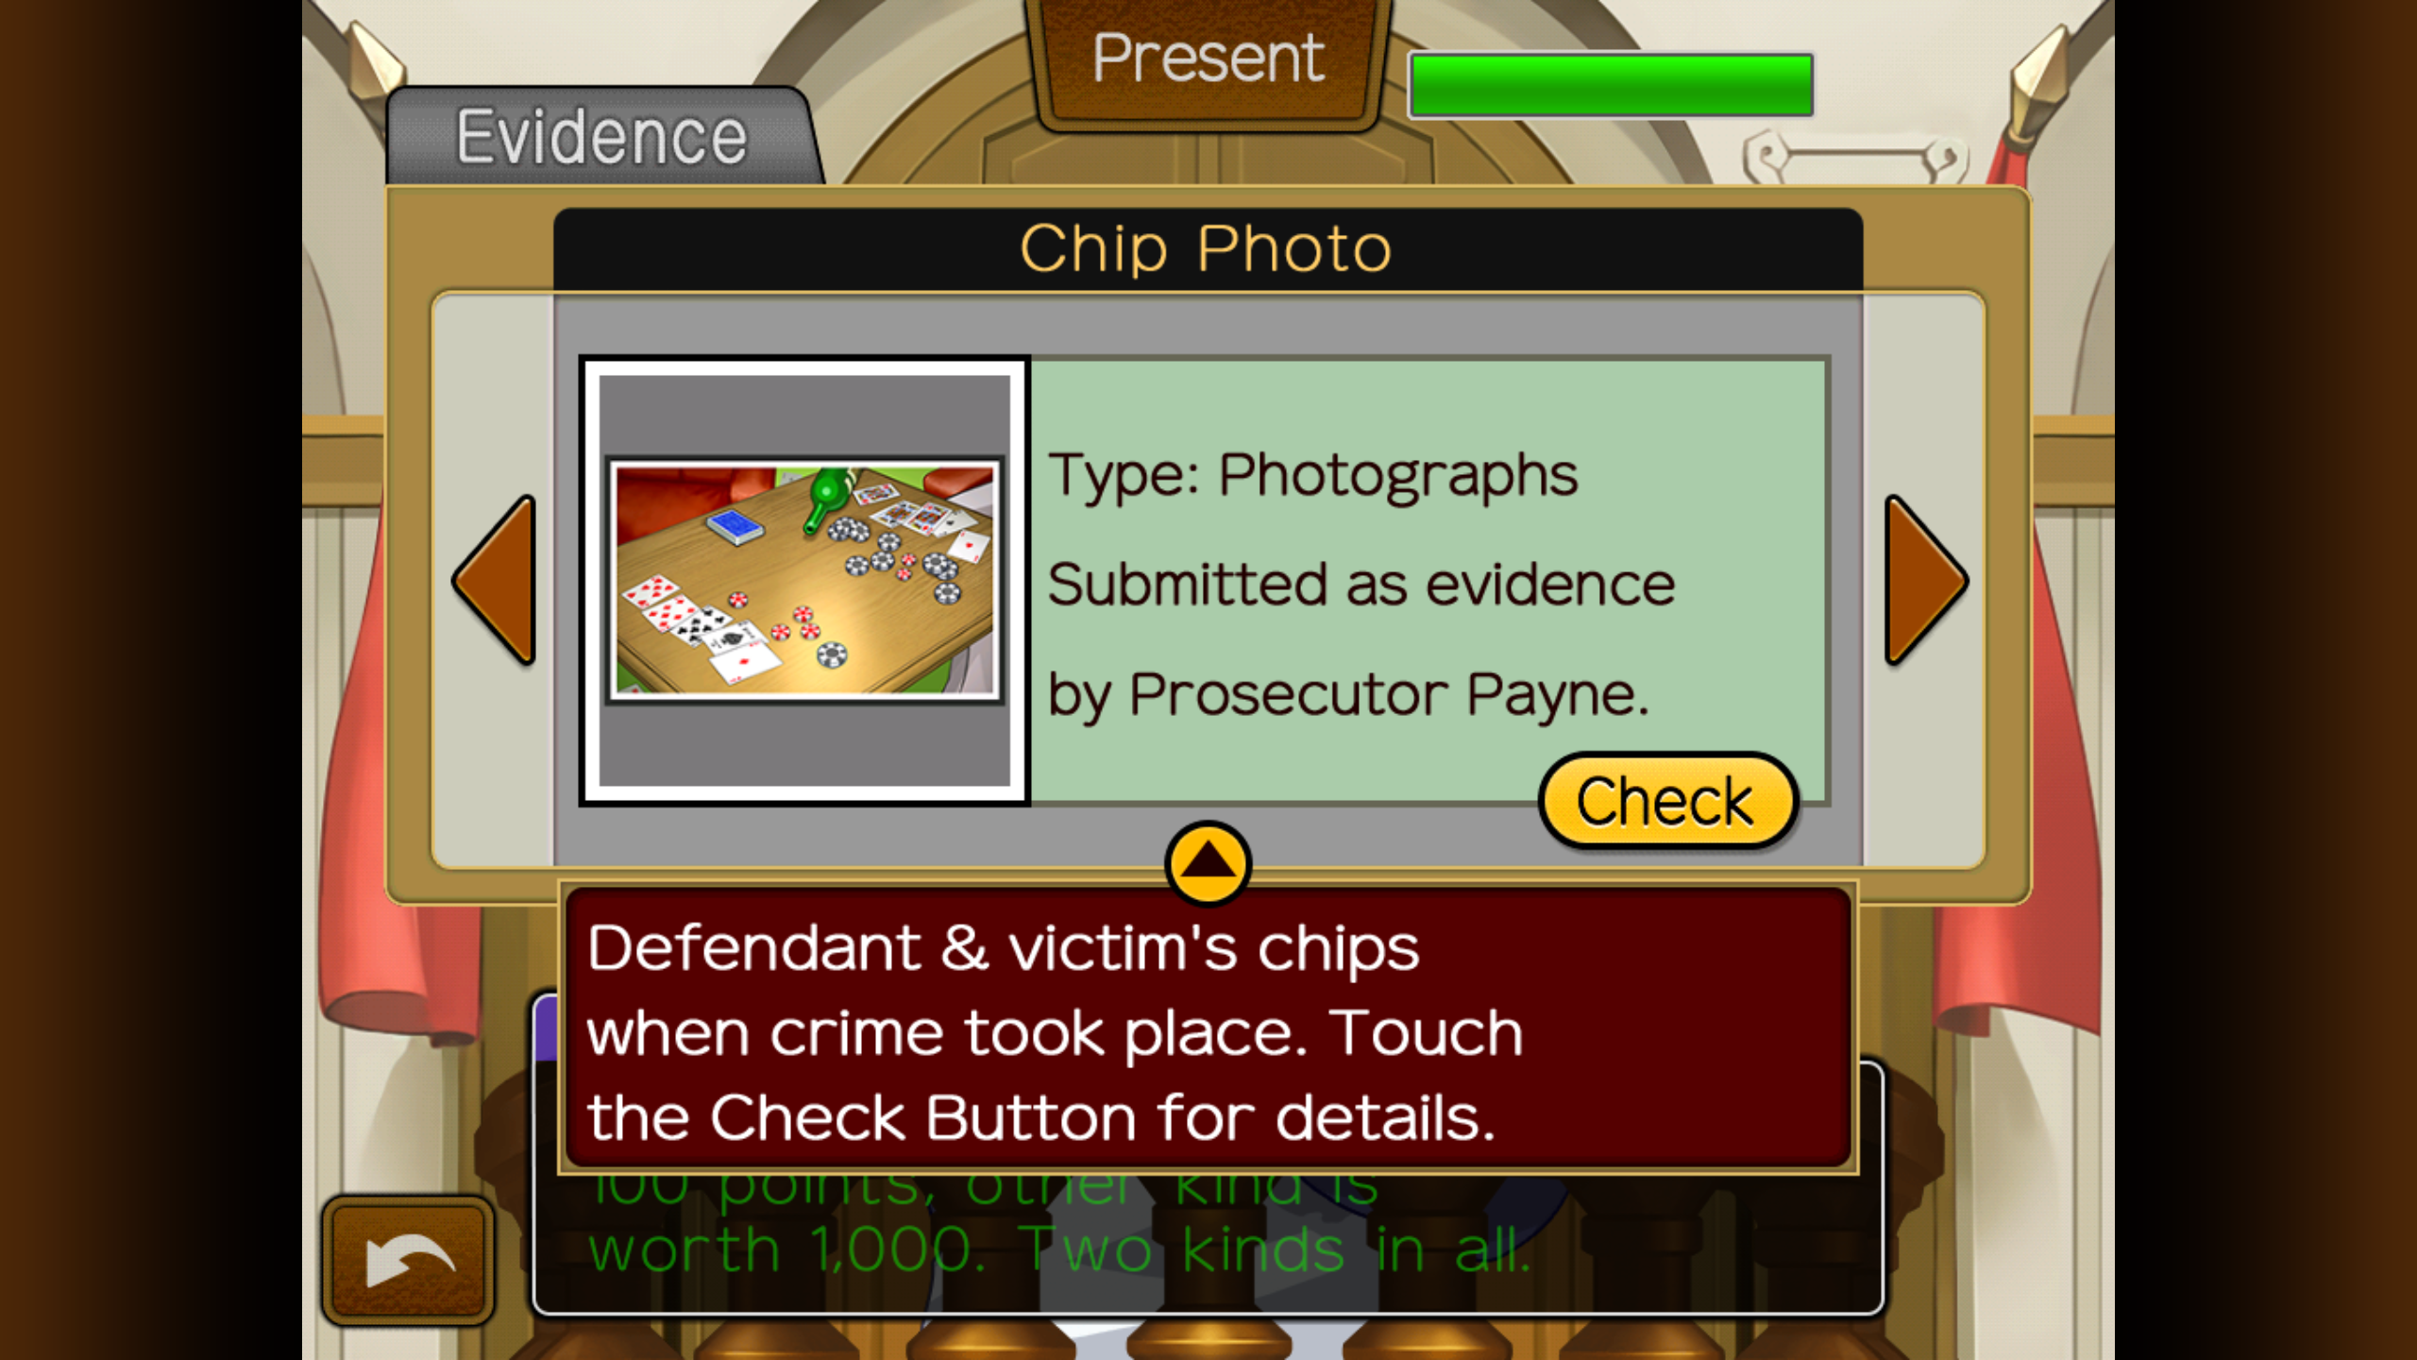
Task: Click the green health gauge bar
Action: coord(1611,85)
